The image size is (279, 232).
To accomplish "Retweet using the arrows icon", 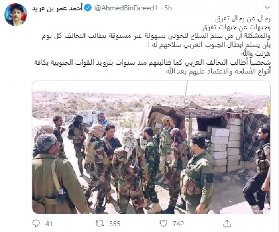I will click(x=100, y=224).
